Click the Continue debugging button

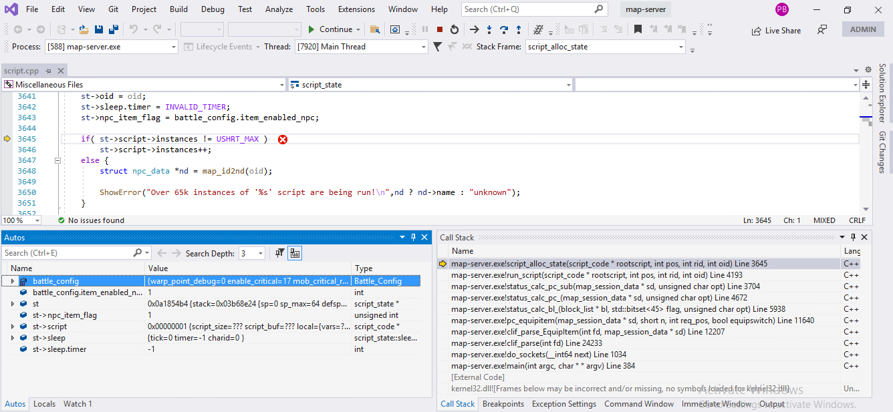click(x=330, y=29)
